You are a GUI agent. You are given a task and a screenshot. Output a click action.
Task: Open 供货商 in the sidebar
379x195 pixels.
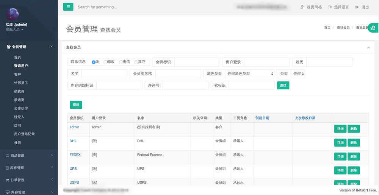(x=19, y=92)
